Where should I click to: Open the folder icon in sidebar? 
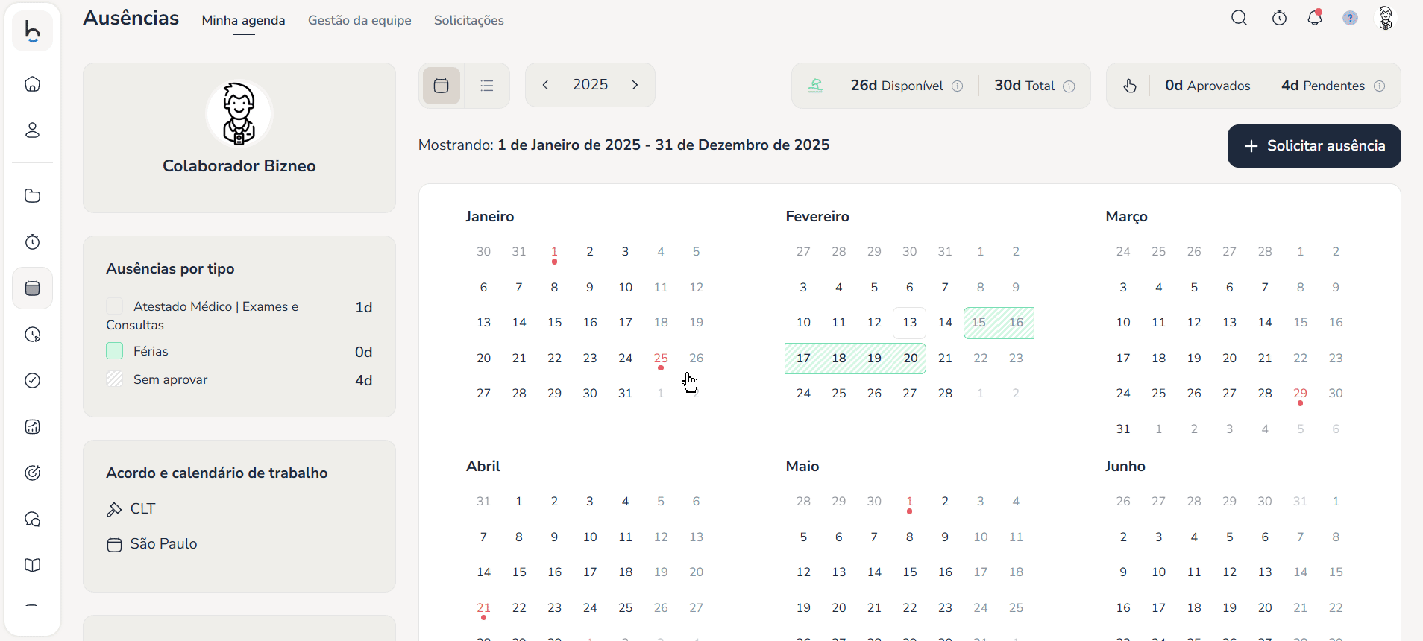click(32, 196)
